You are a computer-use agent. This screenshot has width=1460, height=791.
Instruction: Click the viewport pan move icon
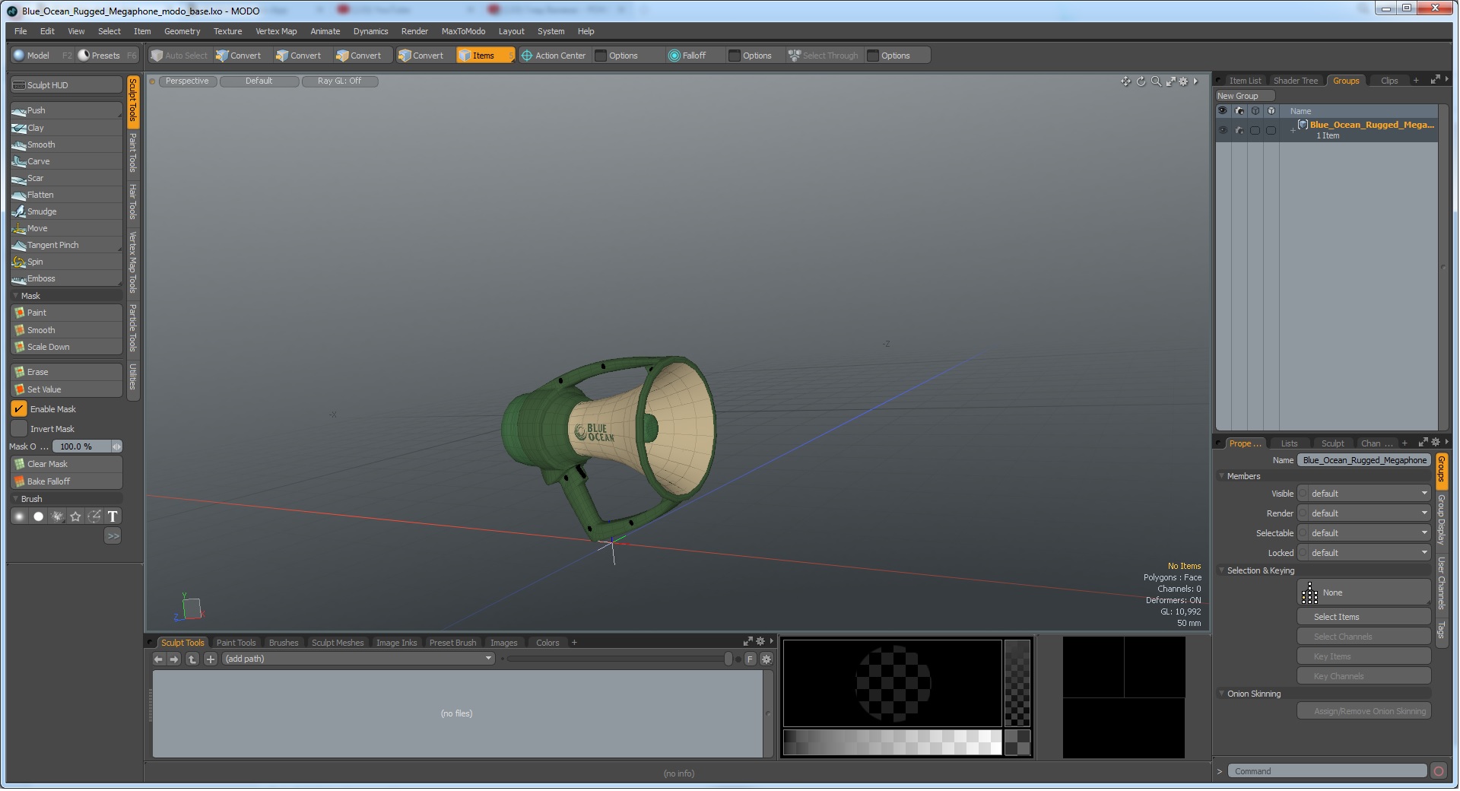pyautogui.click(x=1125, y=81)
